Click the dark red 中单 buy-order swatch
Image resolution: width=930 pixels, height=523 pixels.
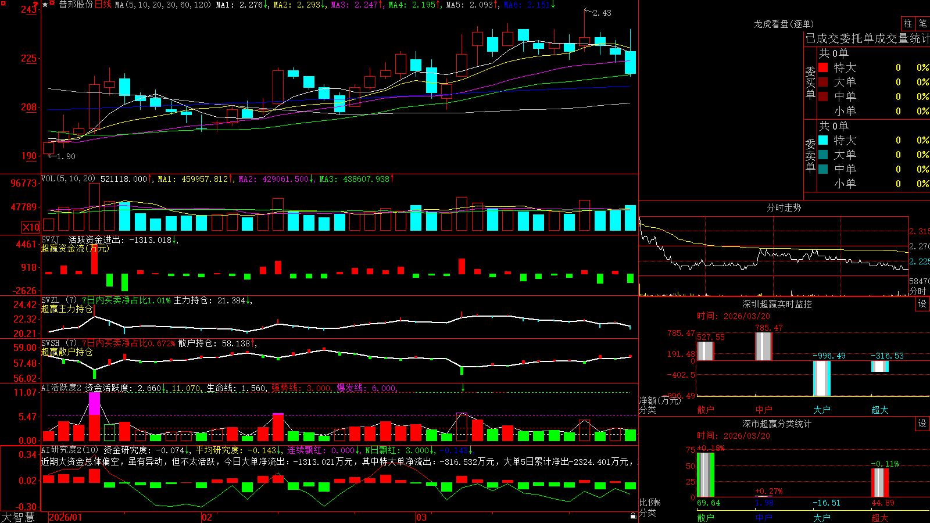(x=823, y=96)
